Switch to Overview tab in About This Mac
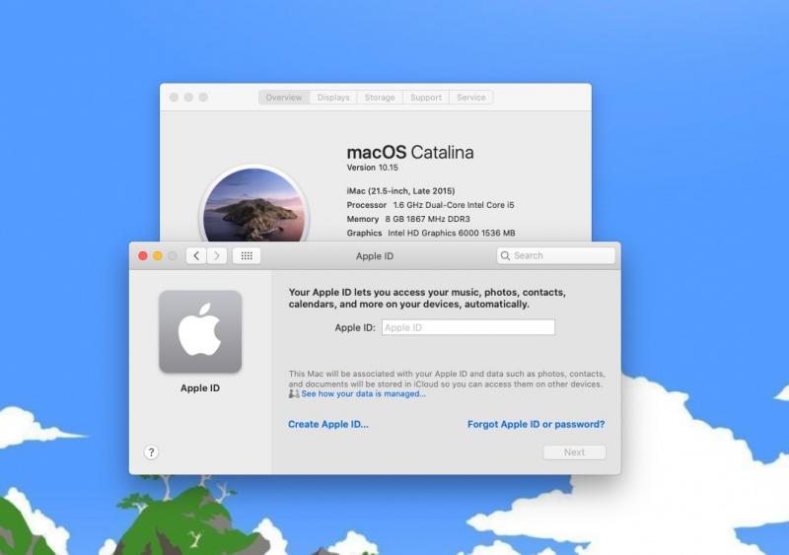 pyautogui.click(x=284, y=98)
